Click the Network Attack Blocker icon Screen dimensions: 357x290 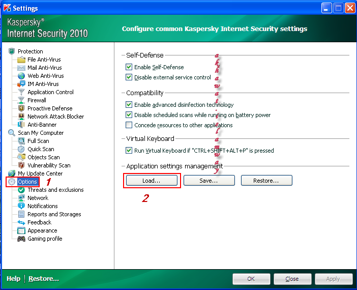point(21,117)
